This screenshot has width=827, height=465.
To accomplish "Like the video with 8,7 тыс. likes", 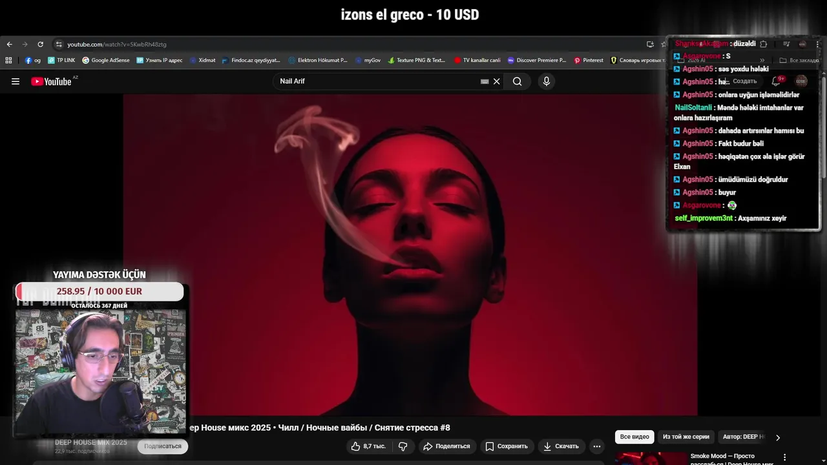I will tap(368, 446).
